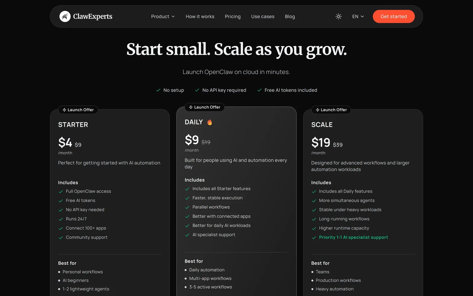Screen dimensions: 473x296
Task: Click the check icon for Long-running workflows
Action: coord(314,219)
